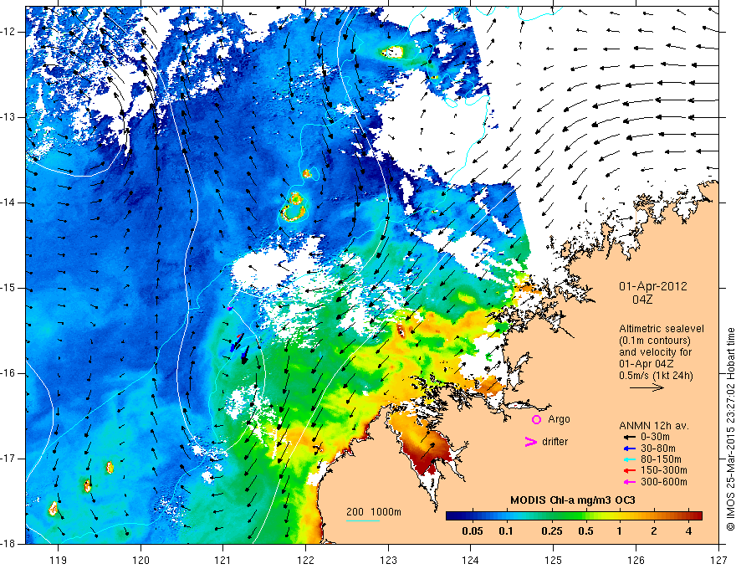Click the 'drifter' legend label
This screenshot has width=736, height=569.
click(555, 442)
